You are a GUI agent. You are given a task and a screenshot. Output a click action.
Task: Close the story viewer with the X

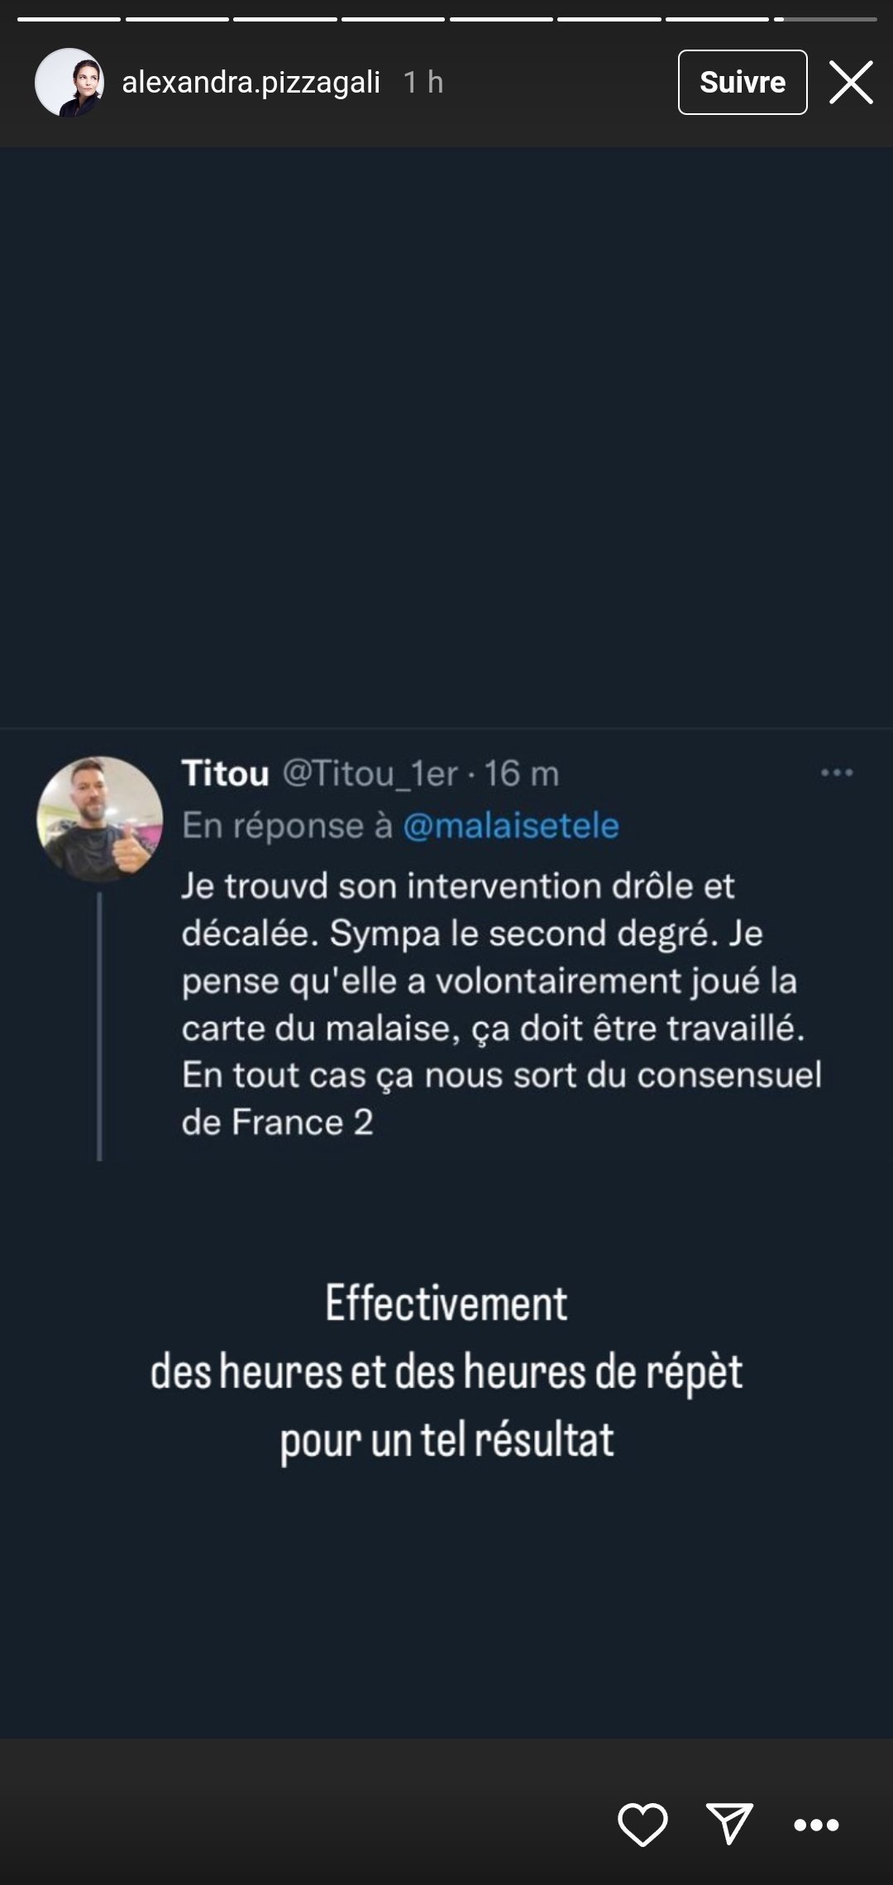851,83
